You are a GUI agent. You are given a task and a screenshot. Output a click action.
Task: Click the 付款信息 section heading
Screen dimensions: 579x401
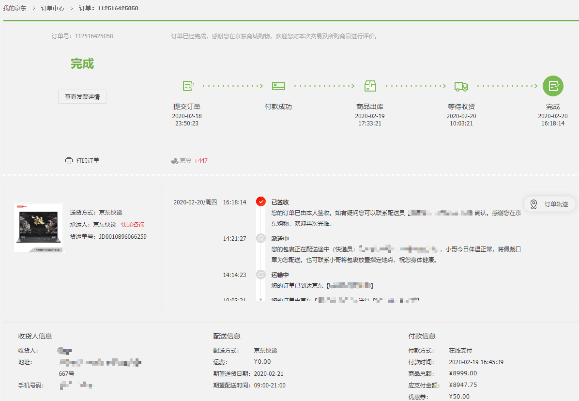[x=422, y=336]
